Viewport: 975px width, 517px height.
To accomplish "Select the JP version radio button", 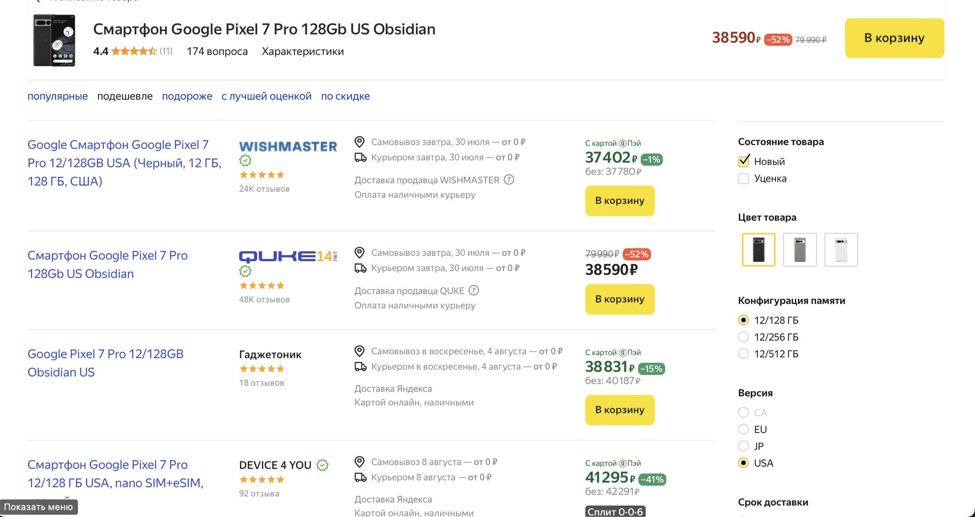I will (743, 446).
